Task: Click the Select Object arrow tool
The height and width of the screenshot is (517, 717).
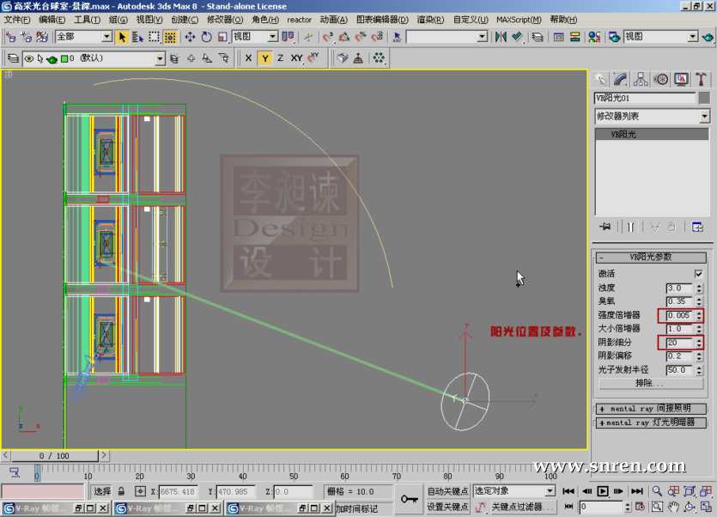Action: click(x=122, y=37)
